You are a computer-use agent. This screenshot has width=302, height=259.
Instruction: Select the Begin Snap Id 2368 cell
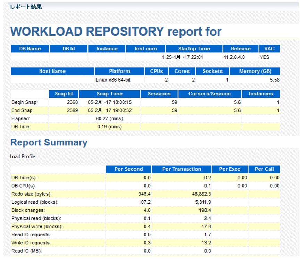pyautogui.click(x=72, y=102)
